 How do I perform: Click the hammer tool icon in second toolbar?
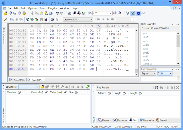[5, 19]
